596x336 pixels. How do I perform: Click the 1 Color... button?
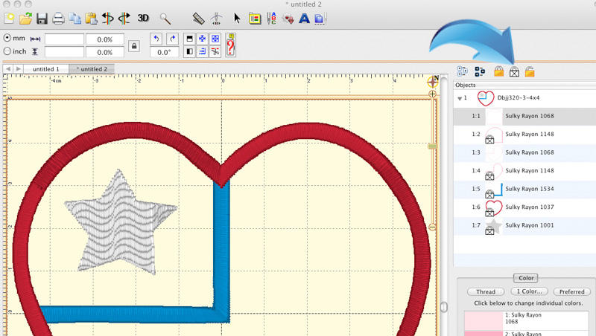[530, 291]
